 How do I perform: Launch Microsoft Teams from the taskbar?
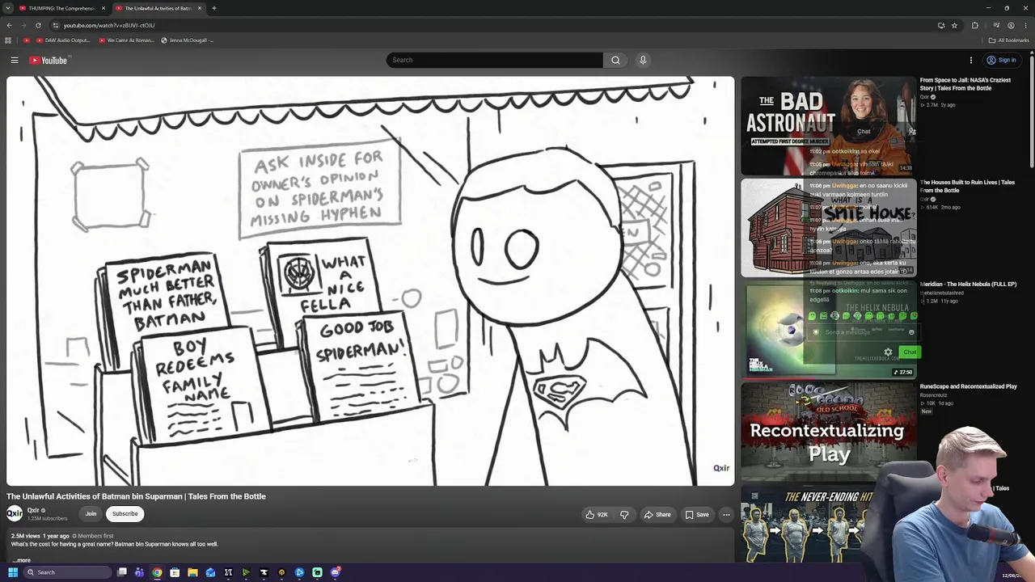coord(139,572)
